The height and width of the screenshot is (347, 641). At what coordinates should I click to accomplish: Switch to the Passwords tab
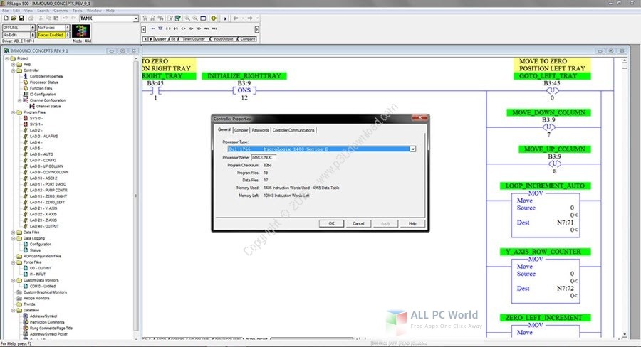(x=261, y=130)
